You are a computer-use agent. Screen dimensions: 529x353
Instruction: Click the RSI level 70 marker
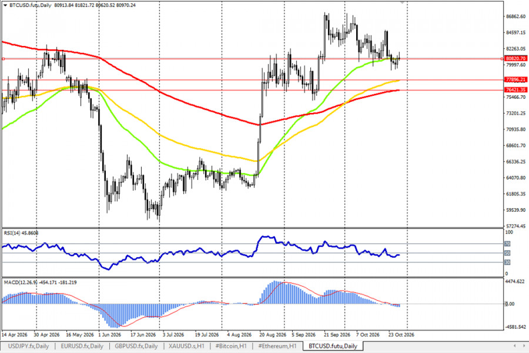(x=507, y=244)
